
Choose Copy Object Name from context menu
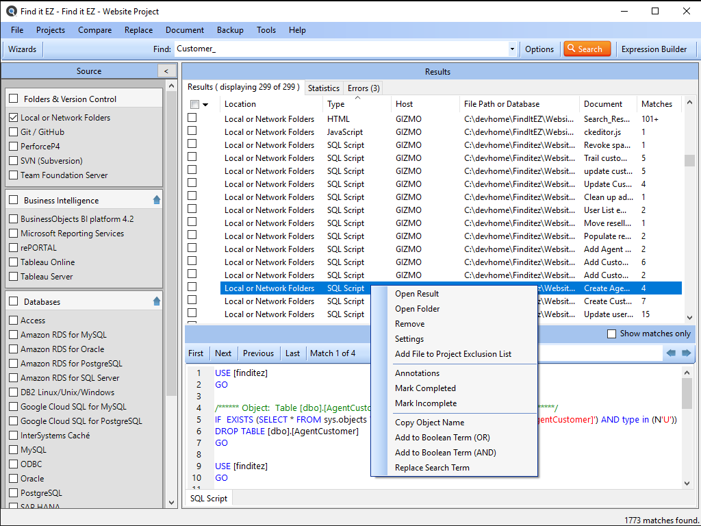(429, 423)
